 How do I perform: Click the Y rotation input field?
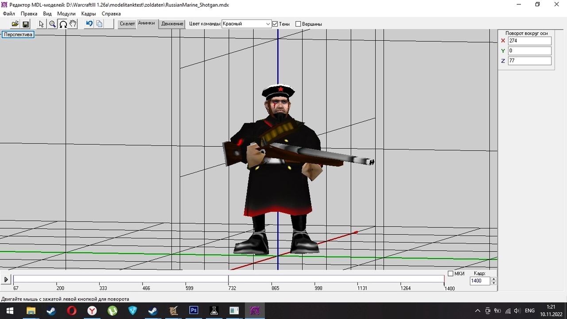(x=529, y=51)
